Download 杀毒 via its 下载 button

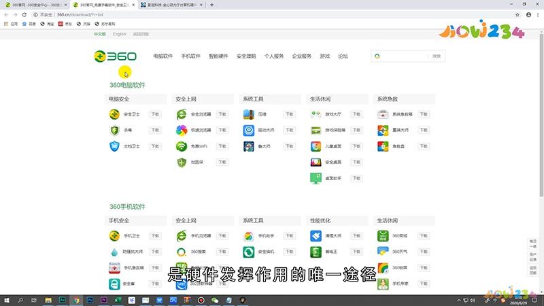[155, 130]
